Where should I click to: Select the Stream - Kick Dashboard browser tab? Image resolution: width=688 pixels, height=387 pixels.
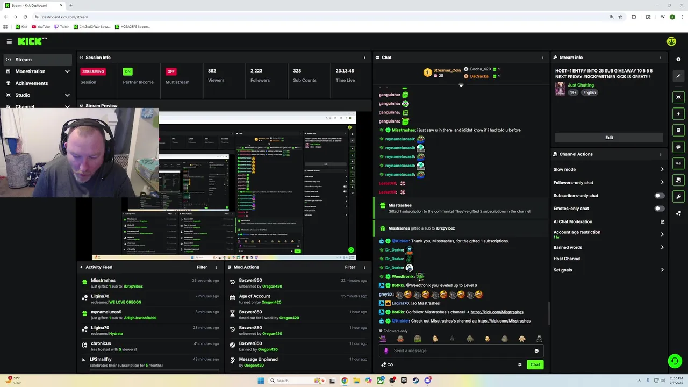click(33, 5)
